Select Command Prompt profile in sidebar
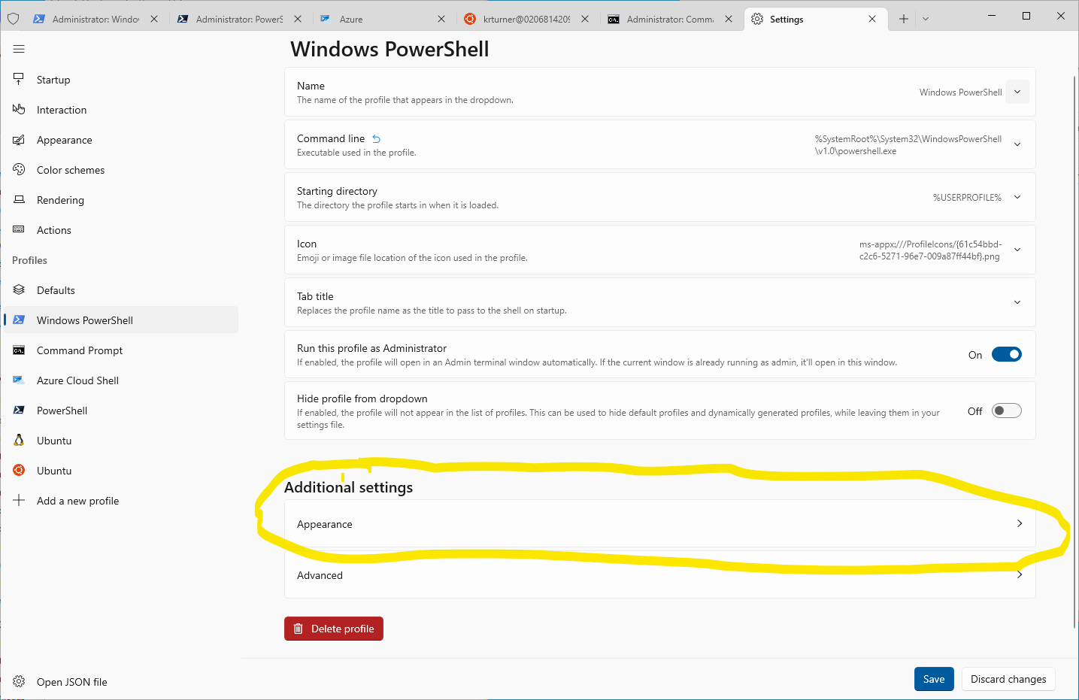 80,350
